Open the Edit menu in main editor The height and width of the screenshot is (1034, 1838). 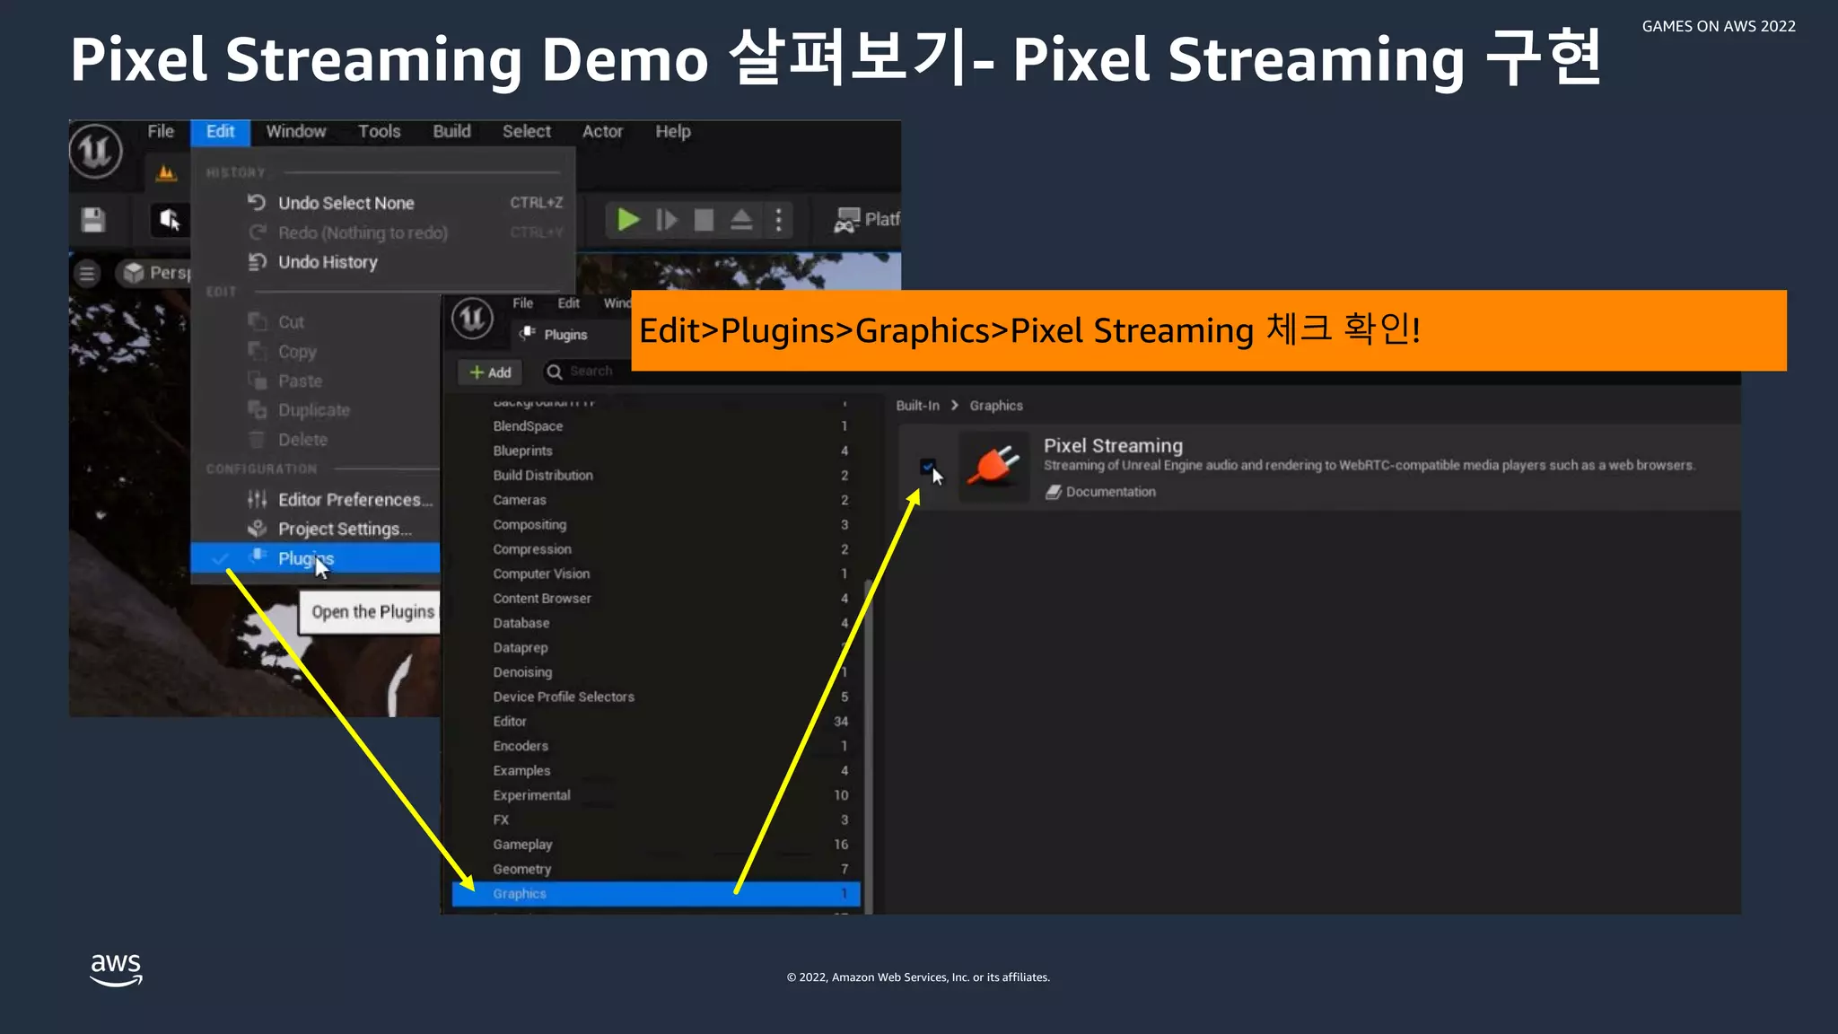point(220,132)
